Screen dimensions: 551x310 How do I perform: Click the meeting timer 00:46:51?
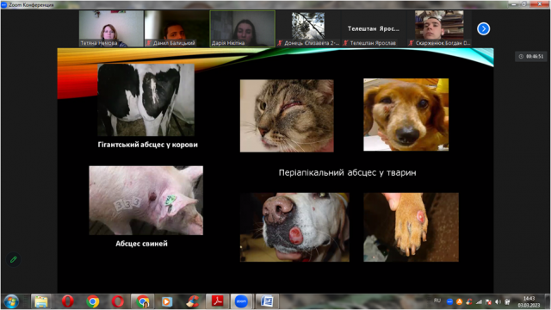(531, 56)
